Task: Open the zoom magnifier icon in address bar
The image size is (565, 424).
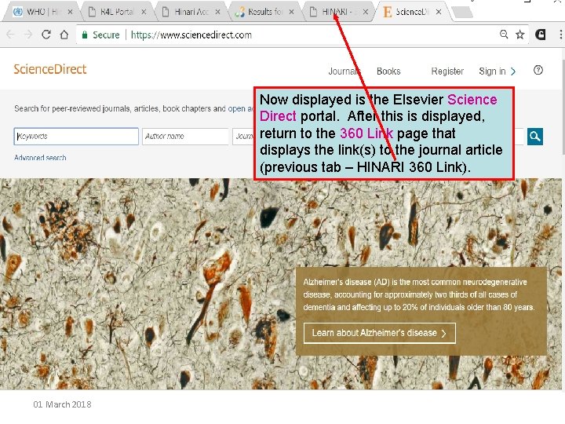Action: tap(504, 35)
